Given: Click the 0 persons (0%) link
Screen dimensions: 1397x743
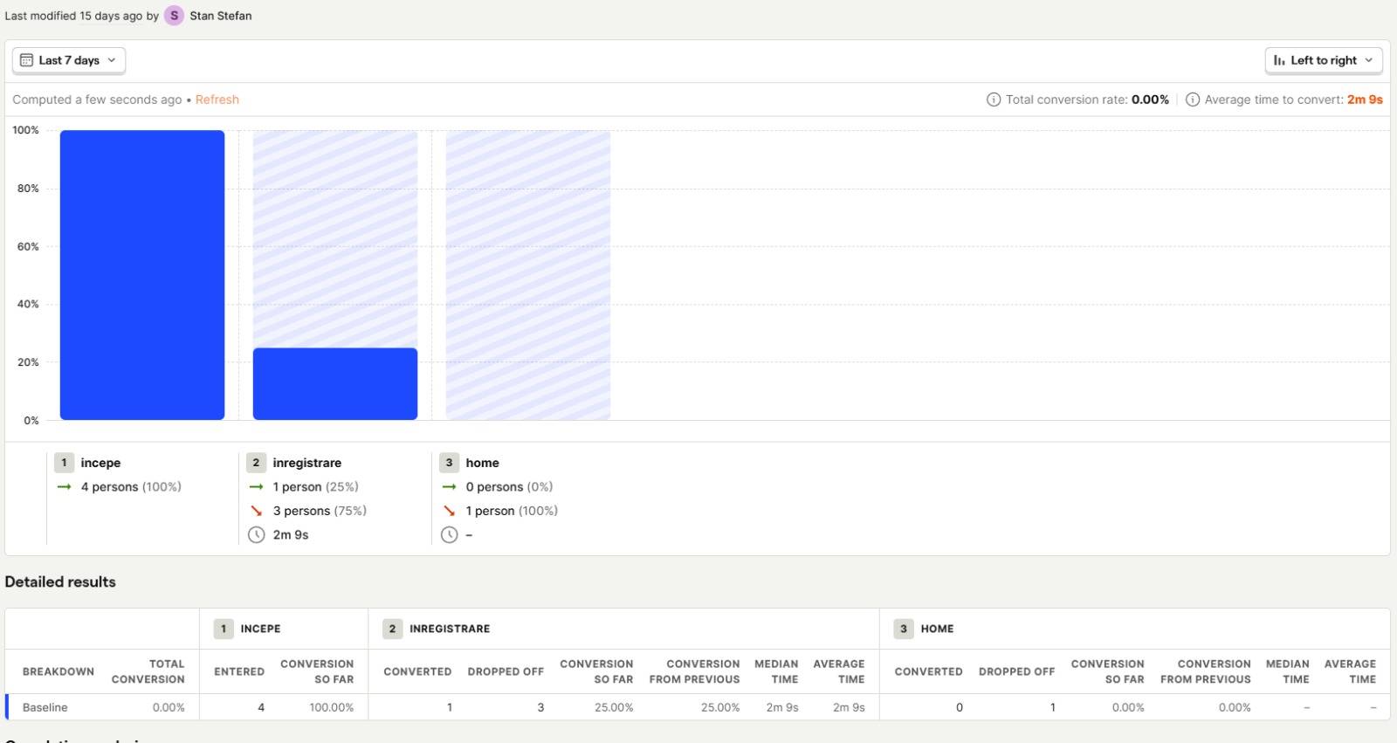Looking at the screenshot, I should pyautogui.click(x=509, y=487).
